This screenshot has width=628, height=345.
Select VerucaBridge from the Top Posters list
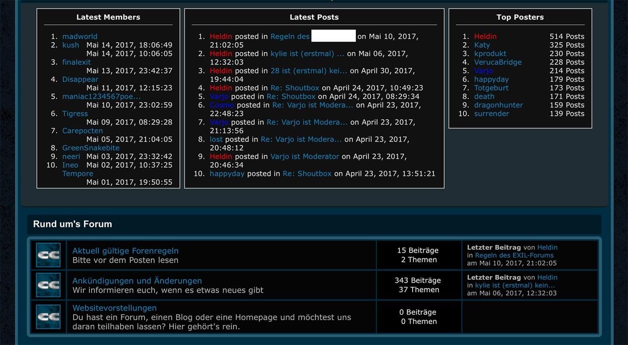click(498, 62)
